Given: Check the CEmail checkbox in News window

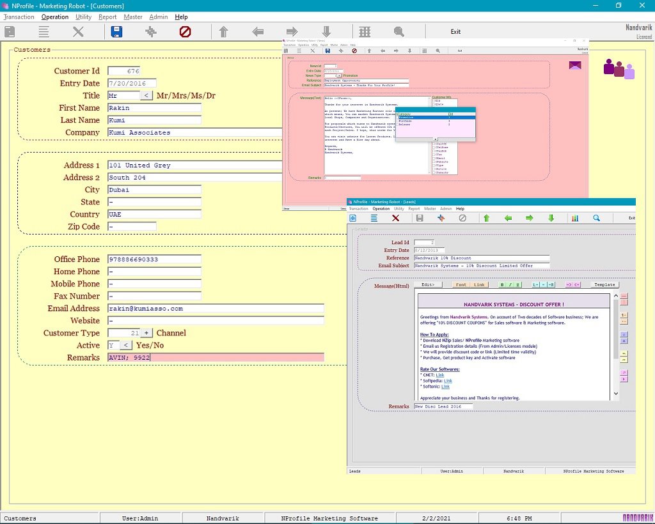Looking at the screenshot, I should tap(434, 158).
